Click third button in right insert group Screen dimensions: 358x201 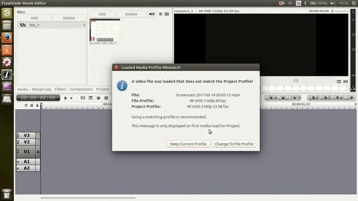[338, 98]
